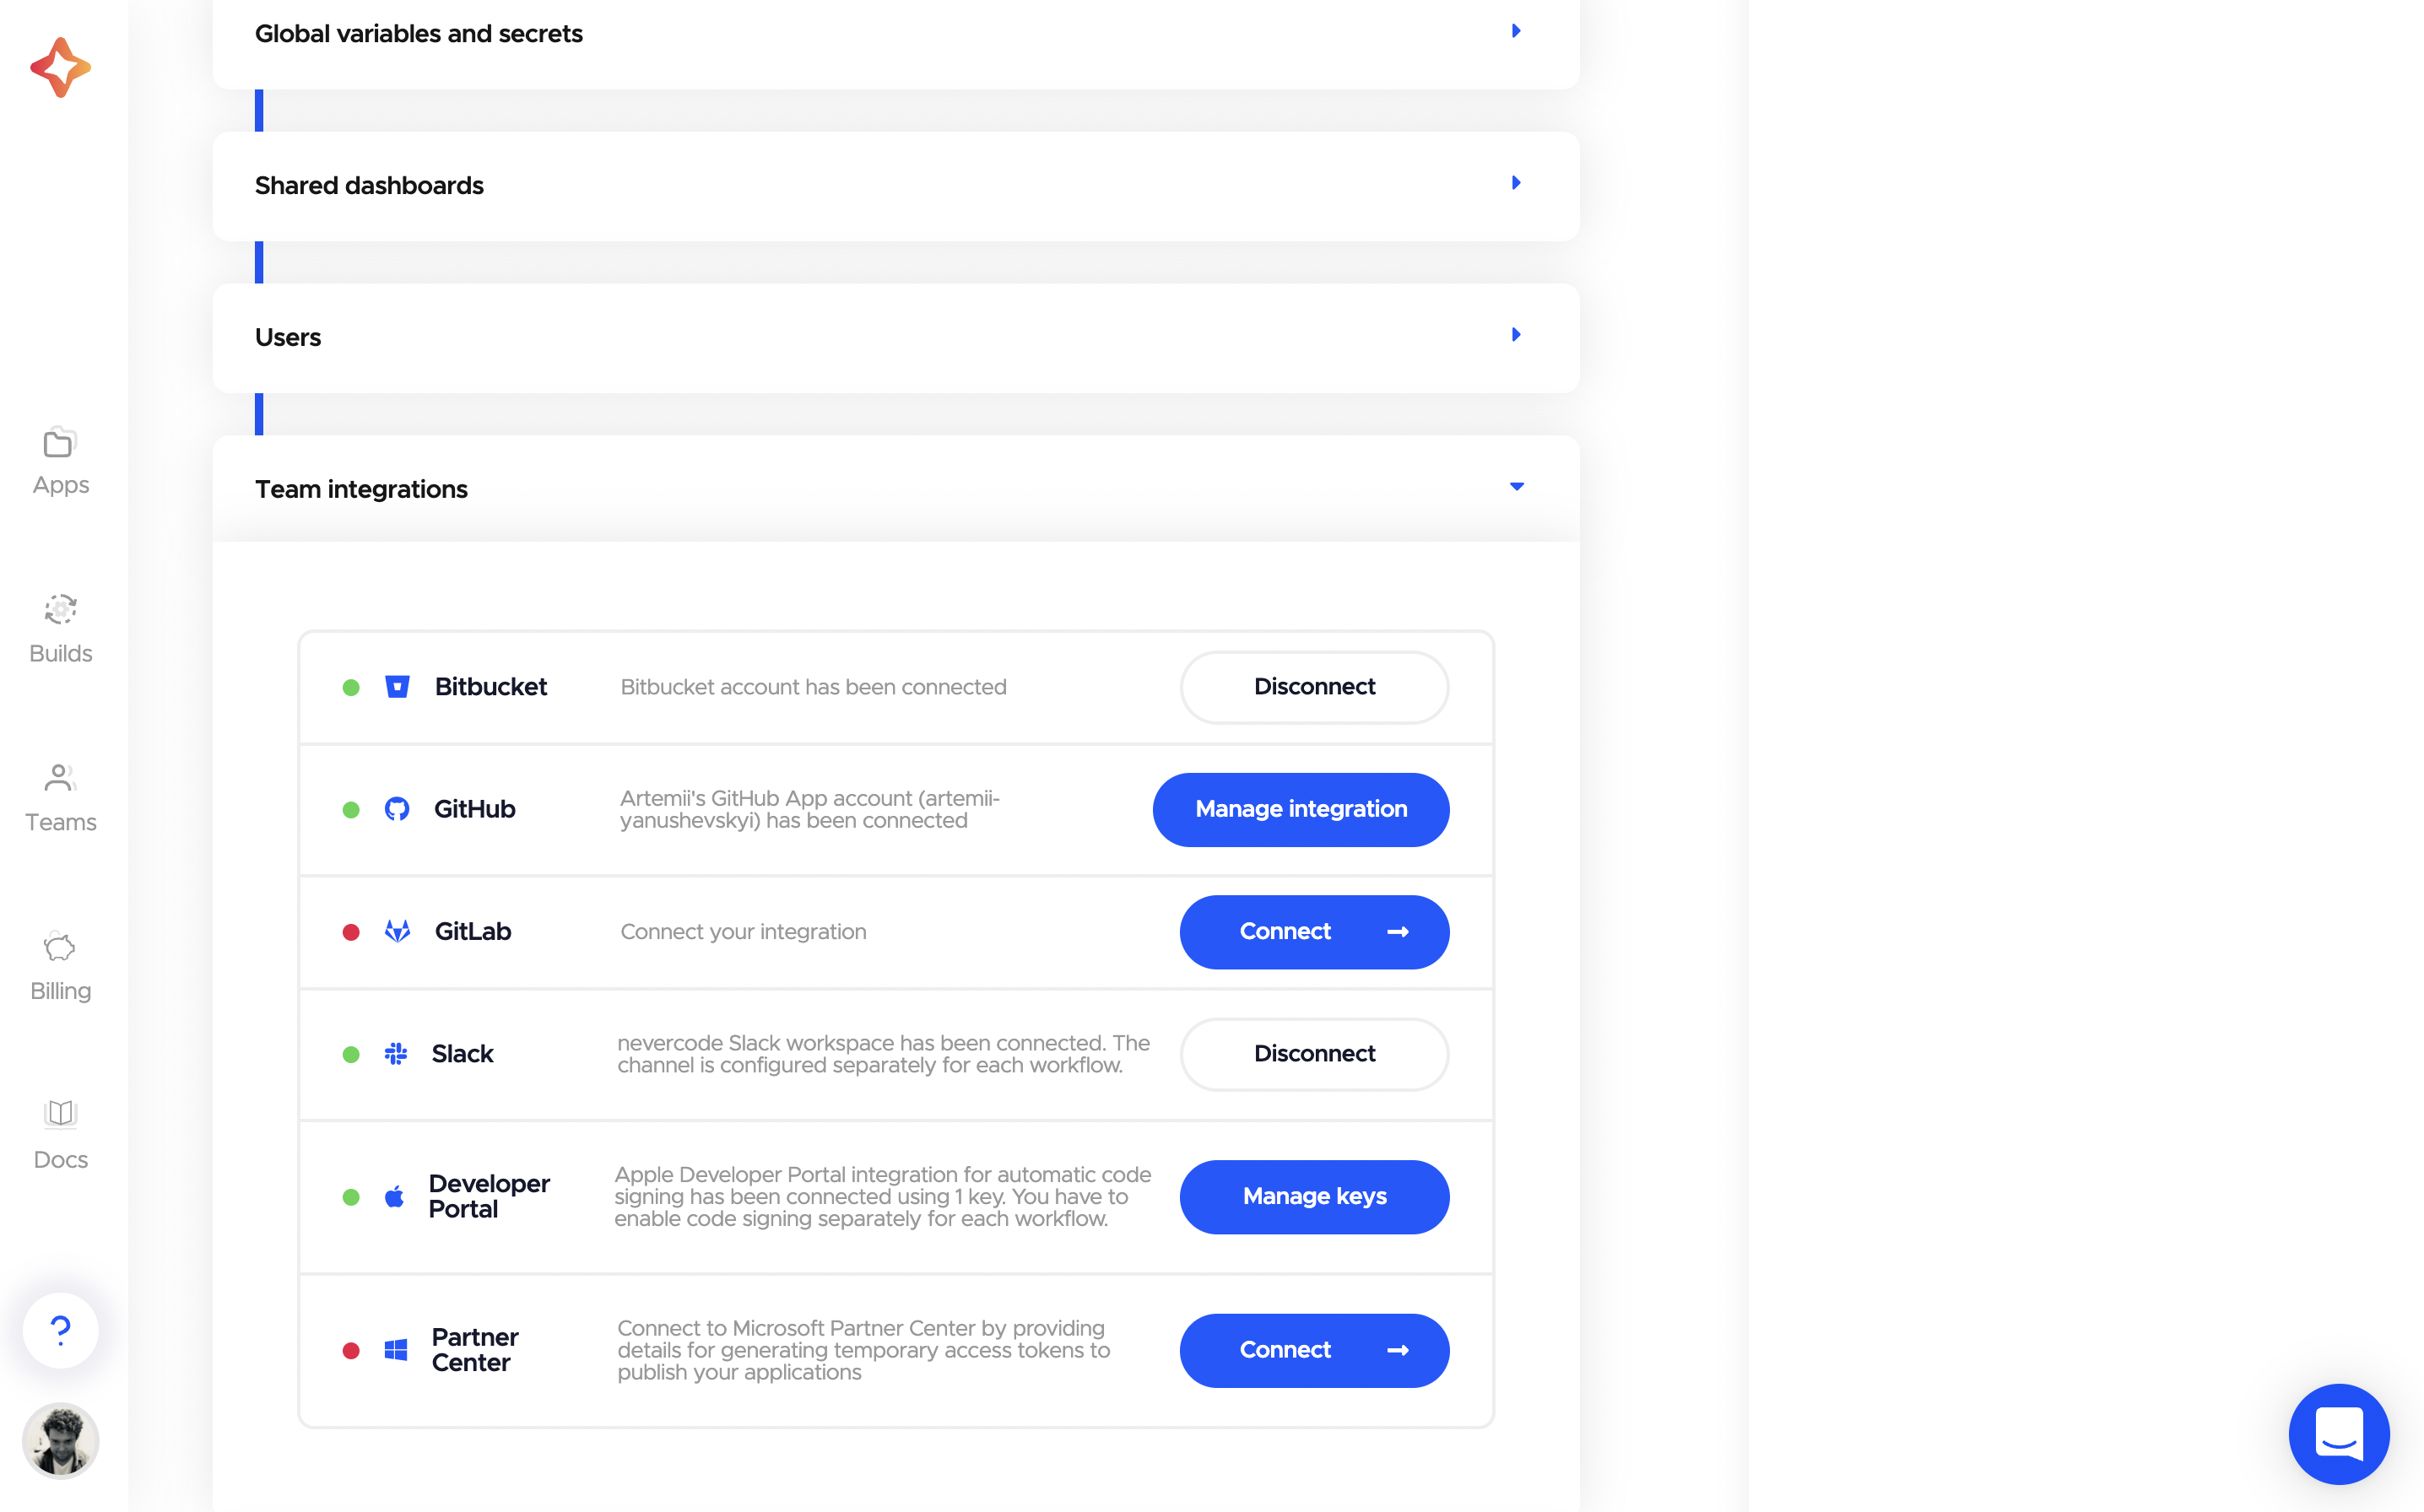Open the Billing page
The width and height of the screenshot is (2424, 1512).
click(x=60, y=965)
